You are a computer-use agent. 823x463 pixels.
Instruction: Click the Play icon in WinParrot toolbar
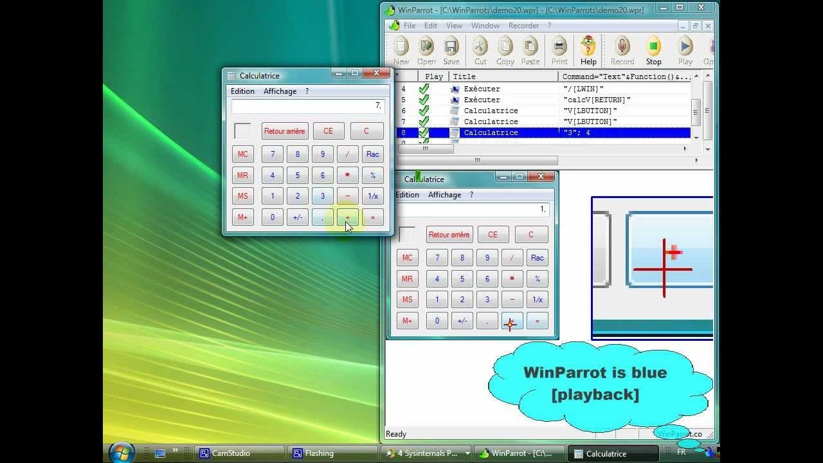point(685,50)
